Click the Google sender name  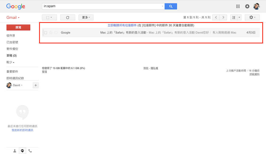[x=65, y=33]
